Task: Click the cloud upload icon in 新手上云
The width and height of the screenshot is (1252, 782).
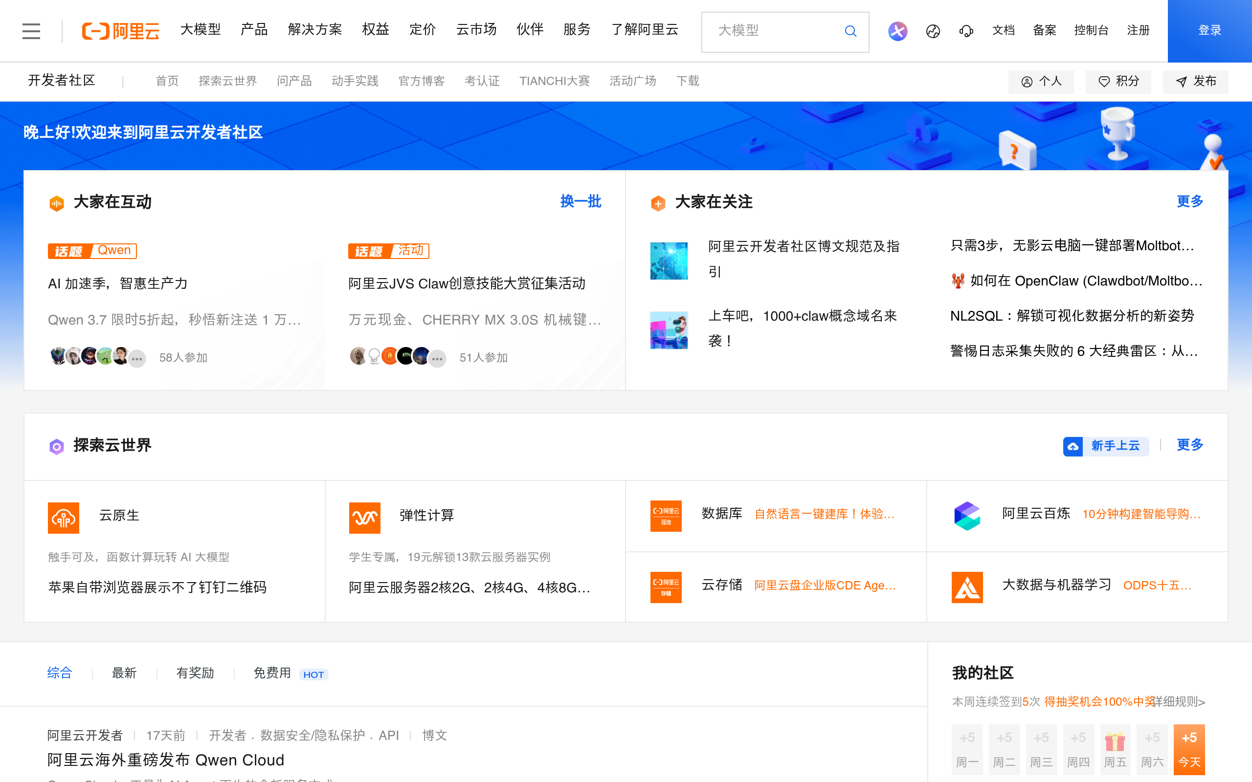Action: [x=1073, y=446]
